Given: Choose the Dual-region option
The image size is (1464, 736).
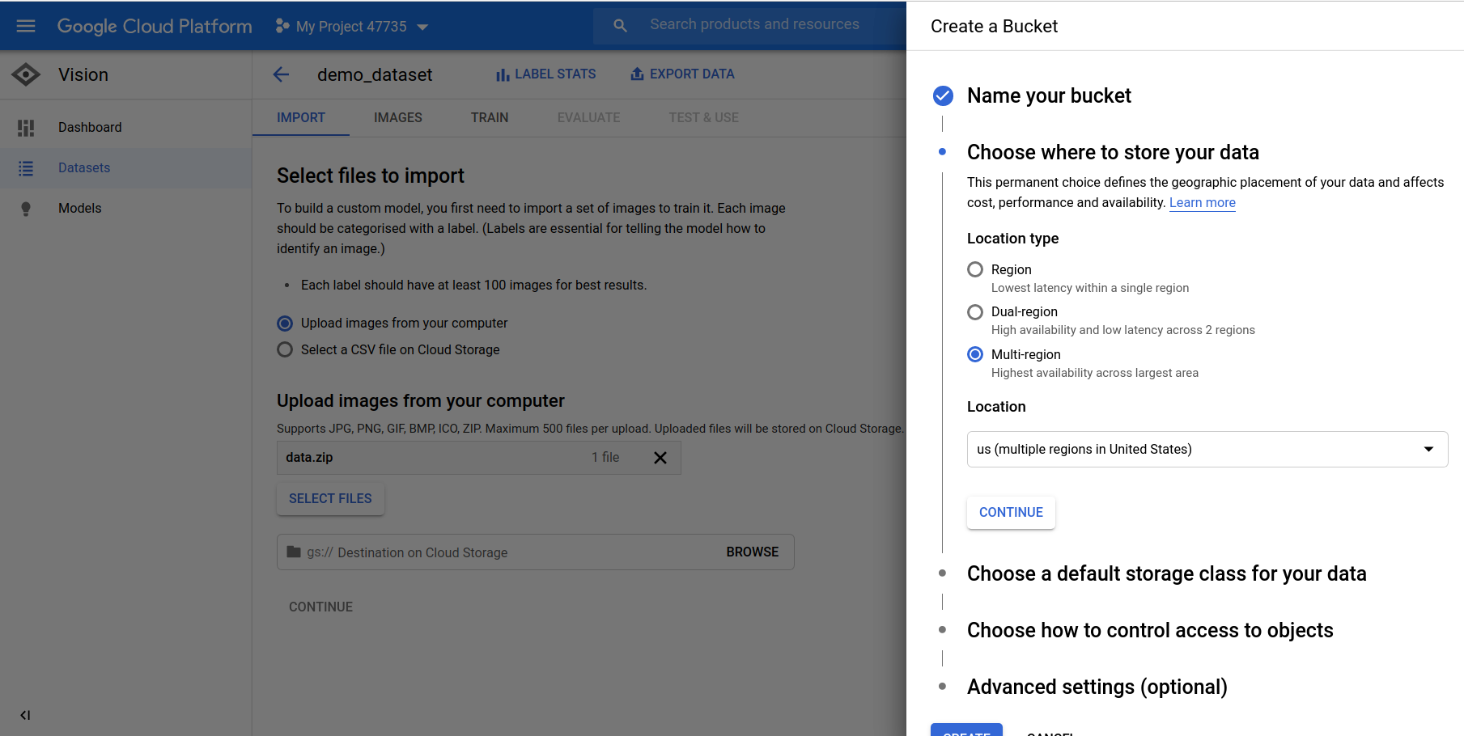Looking at the screenshot, I should [x=975, y=311].
